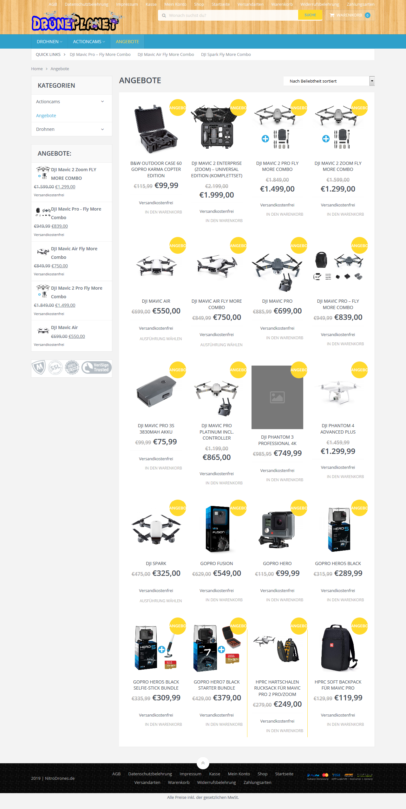406x809 pixels.
Task: Open the ACTIONCAMS navigation menu
Action: [89, 42]
